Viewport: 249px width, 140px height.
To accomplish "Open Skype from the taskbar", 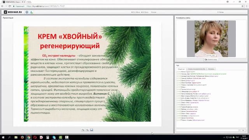I will tap(54, 137).
